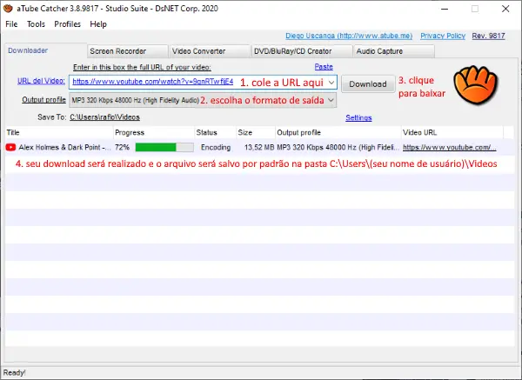Click the aTube Catcher title bar icon

(8, 9)
